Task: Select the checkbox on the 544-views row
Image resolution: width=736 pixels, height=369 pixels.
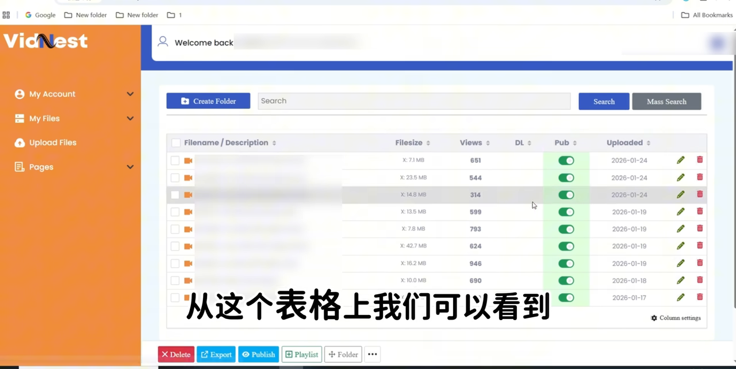Action: [x=175, y=178]
